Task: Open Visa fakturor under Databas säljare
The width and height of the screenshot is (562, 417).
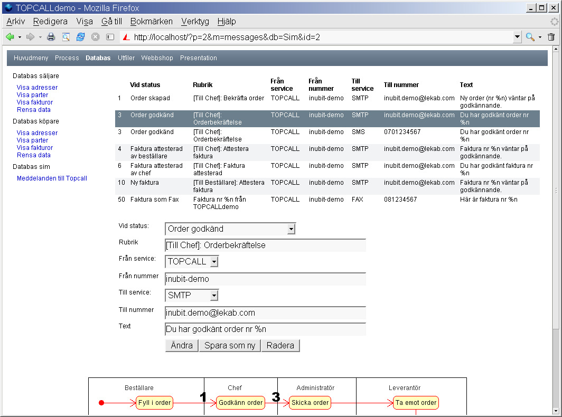Action: pos(35,102)
